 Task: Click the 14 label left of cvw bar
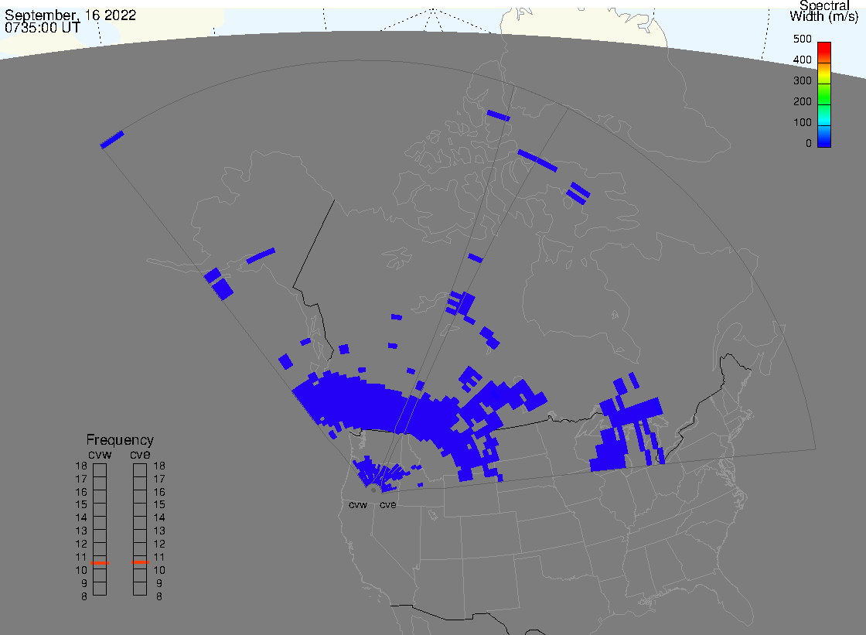click(x=81, y=518)
